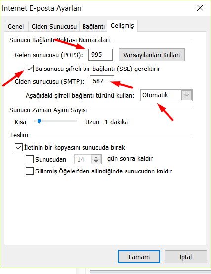This screenshot has height=274, width=211.
Task: Check Silinmiş Öğeler'den silindiğinde sunucudan kaldır
Action: click(30, 171)
